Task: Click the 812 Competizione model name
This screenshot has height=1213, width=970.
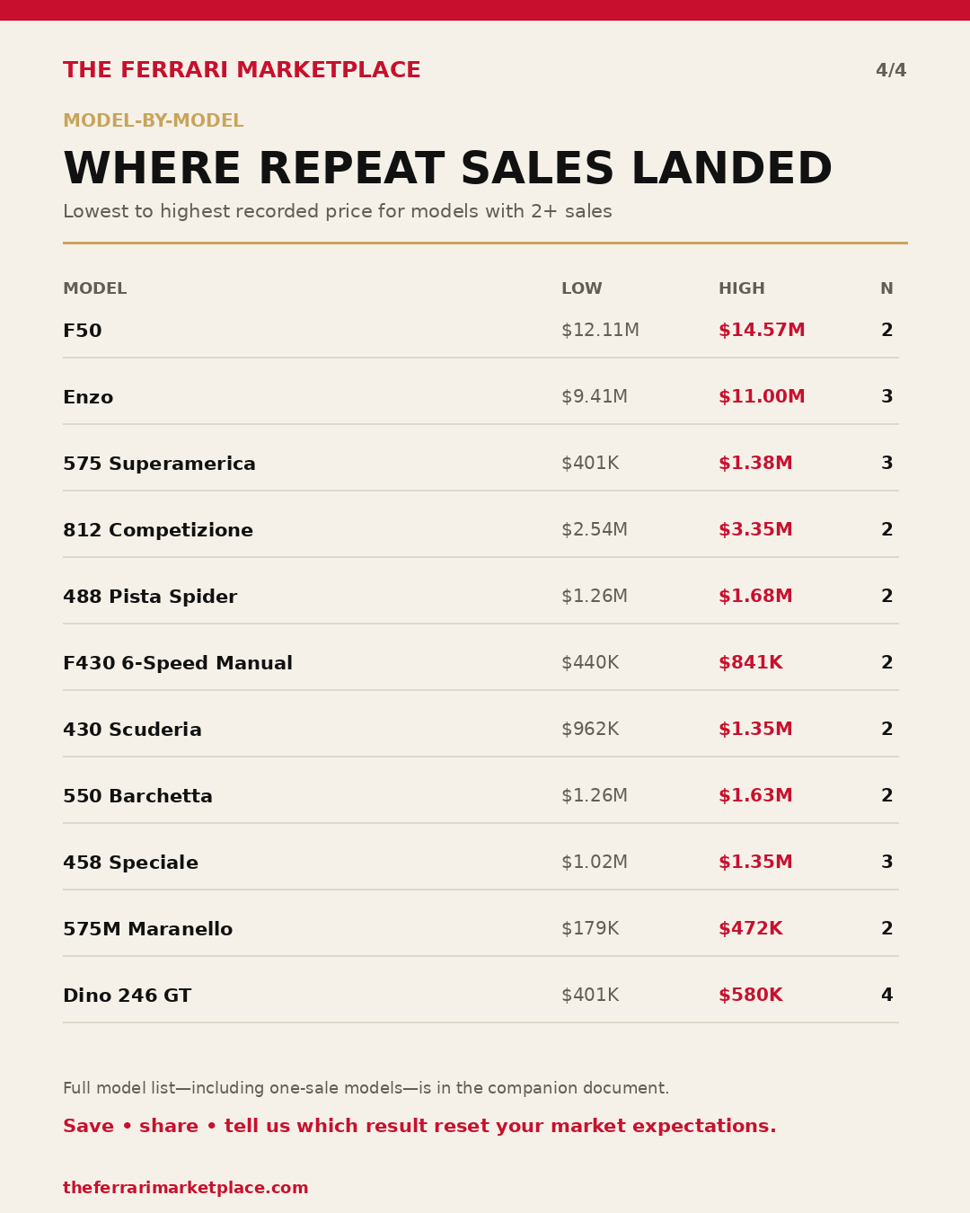Action: [158, 530]
